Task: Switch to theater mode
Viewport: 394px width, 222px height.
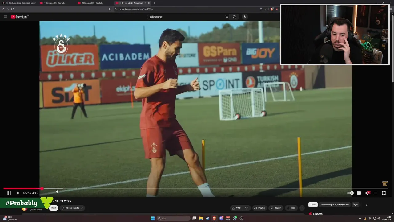Action: 376,193
